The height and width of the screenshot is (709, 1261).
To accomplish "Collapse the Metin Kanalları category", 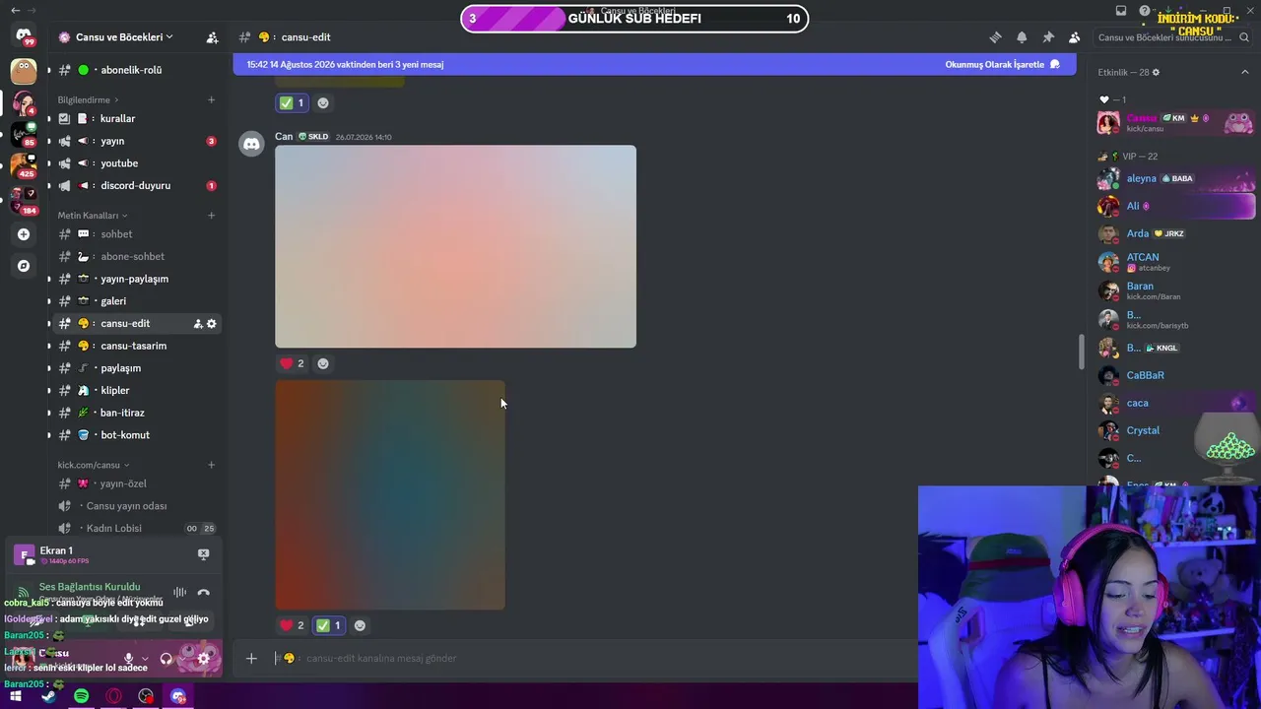I will click(93, 216).
